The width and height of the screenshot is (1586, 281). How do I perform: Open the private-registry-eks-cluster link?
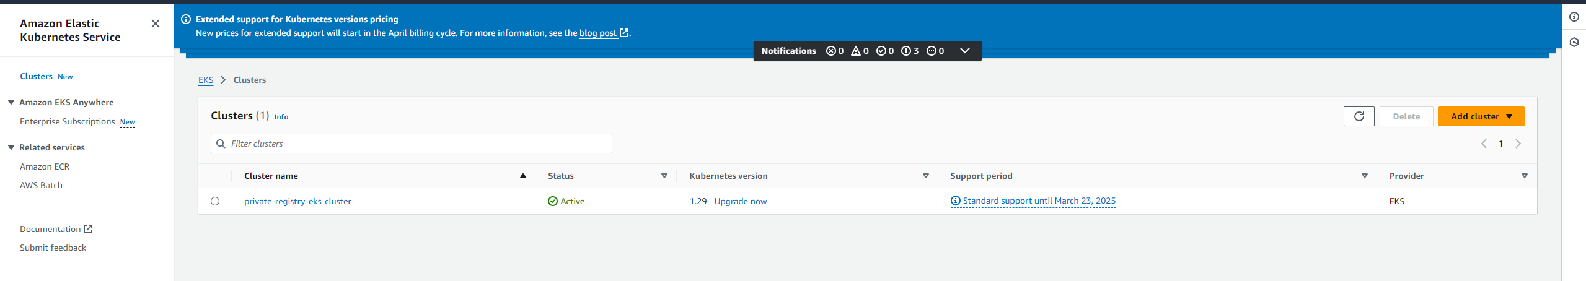(297, 201)
